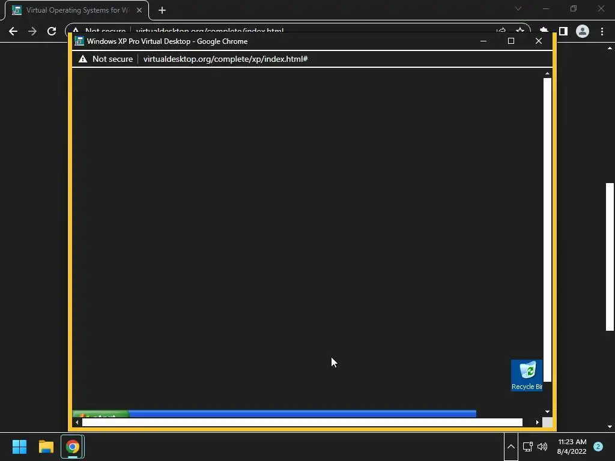
Task: Open Chrome tab search chevron
Action: 518,8
